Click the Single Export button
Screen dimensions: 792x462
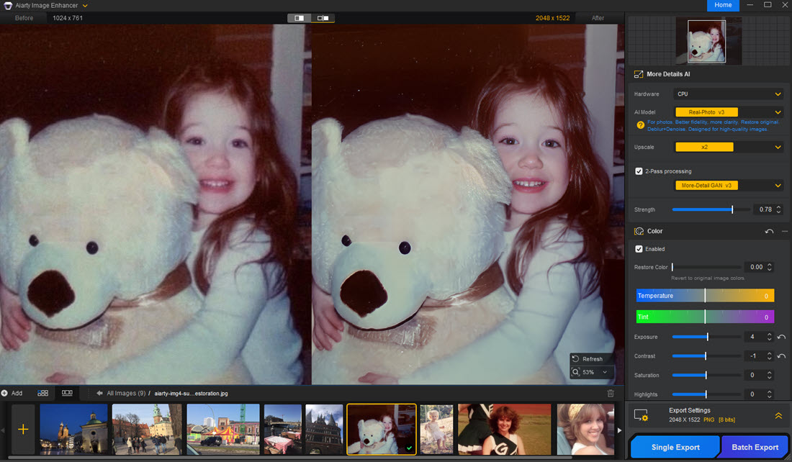(x=675, y=447)
